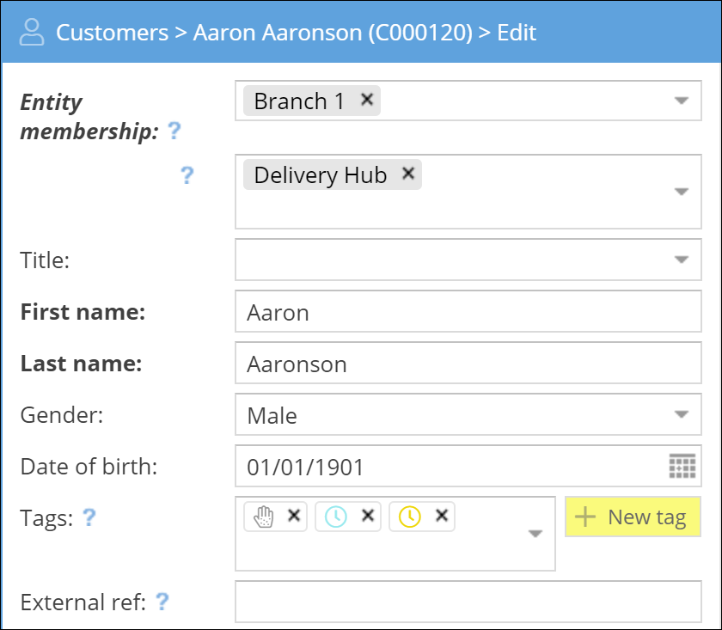Screen dimensions: 722x630
Task: Click the First name field containing Aaron
Action: click(x=468, y=312)
